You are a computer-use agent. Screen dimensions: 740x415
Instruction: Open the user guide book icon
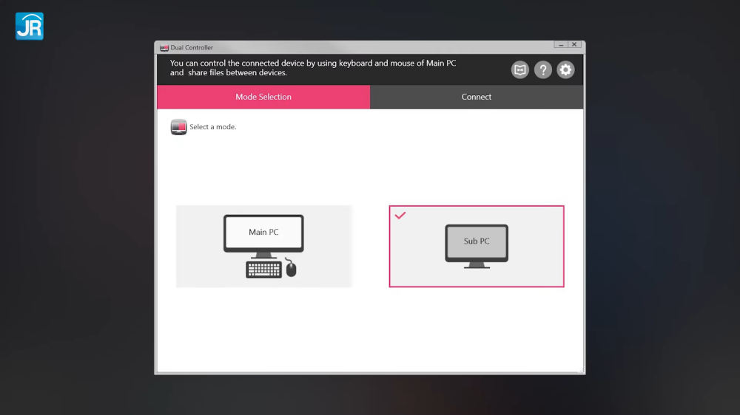pyautogui.click(x=520, y=70)
